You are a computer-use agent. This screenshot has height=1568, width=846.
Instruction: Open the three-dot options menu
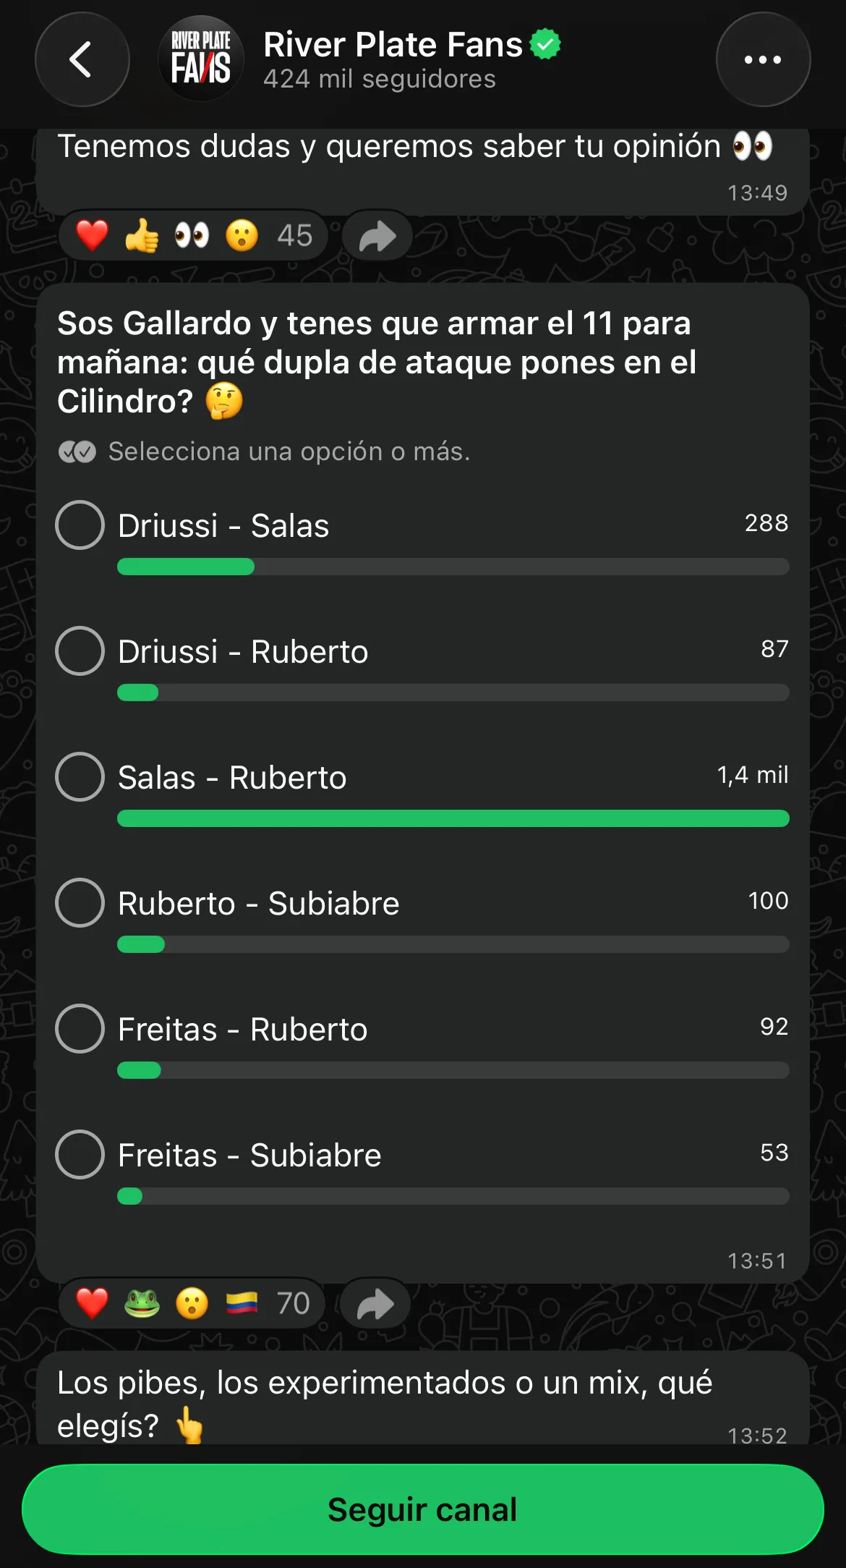(x=763, y=59)
